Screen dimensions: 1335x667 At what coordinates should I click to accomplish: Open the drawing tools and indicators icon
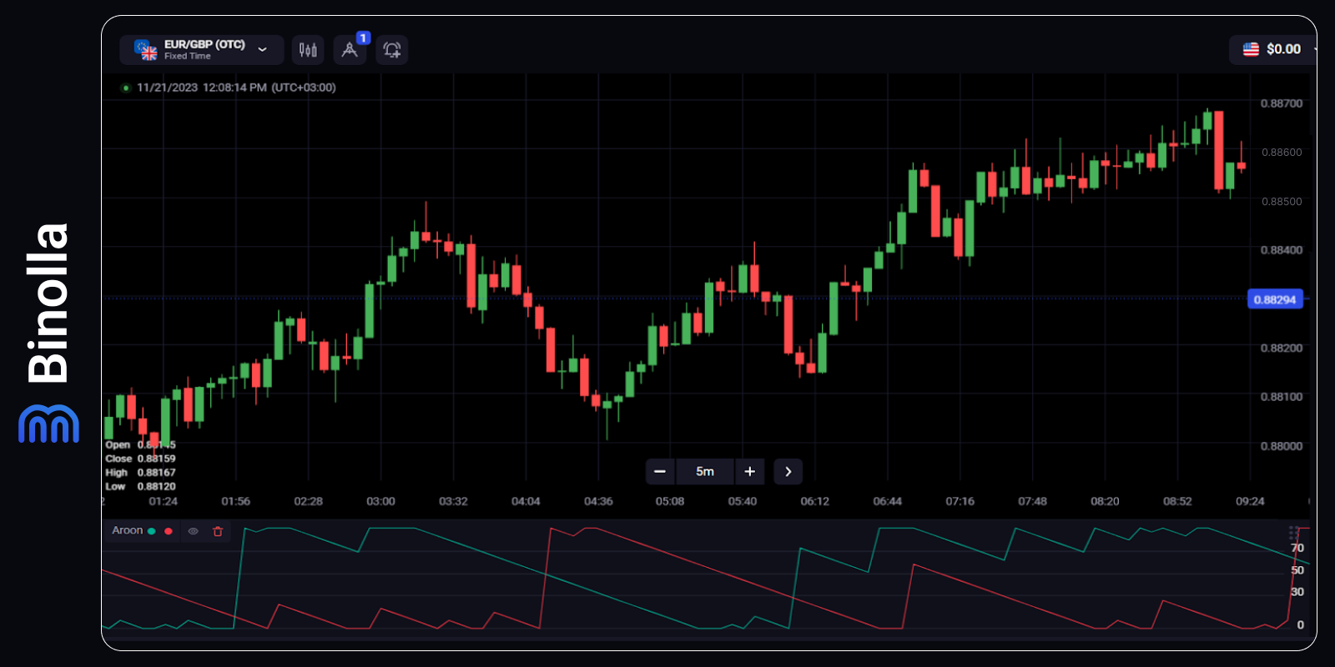pyautogui.click(x=350, y=50)
